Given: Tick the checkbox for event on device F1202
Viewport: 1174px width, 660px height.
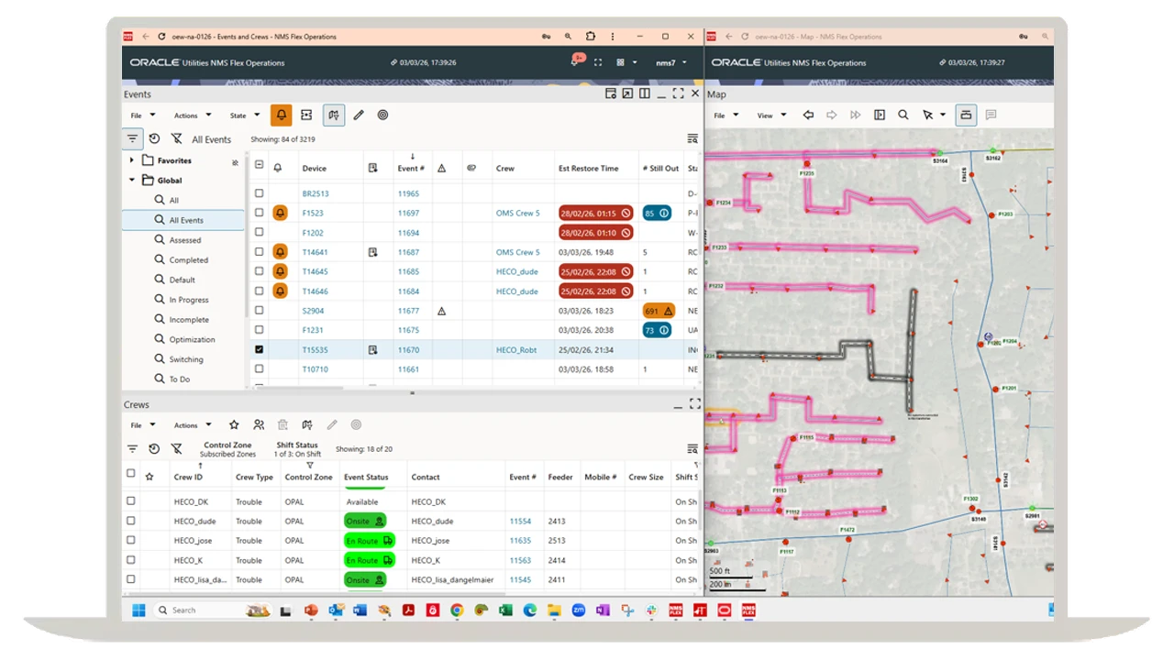Looking at the screenshot, I should (260, 232).
